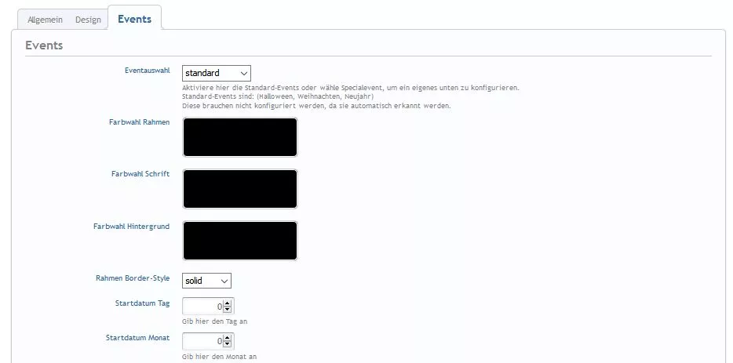Pick a color for Farbwahl Hintergrund
The width and height of the screenshot is (733, 363).
(240, 241)
